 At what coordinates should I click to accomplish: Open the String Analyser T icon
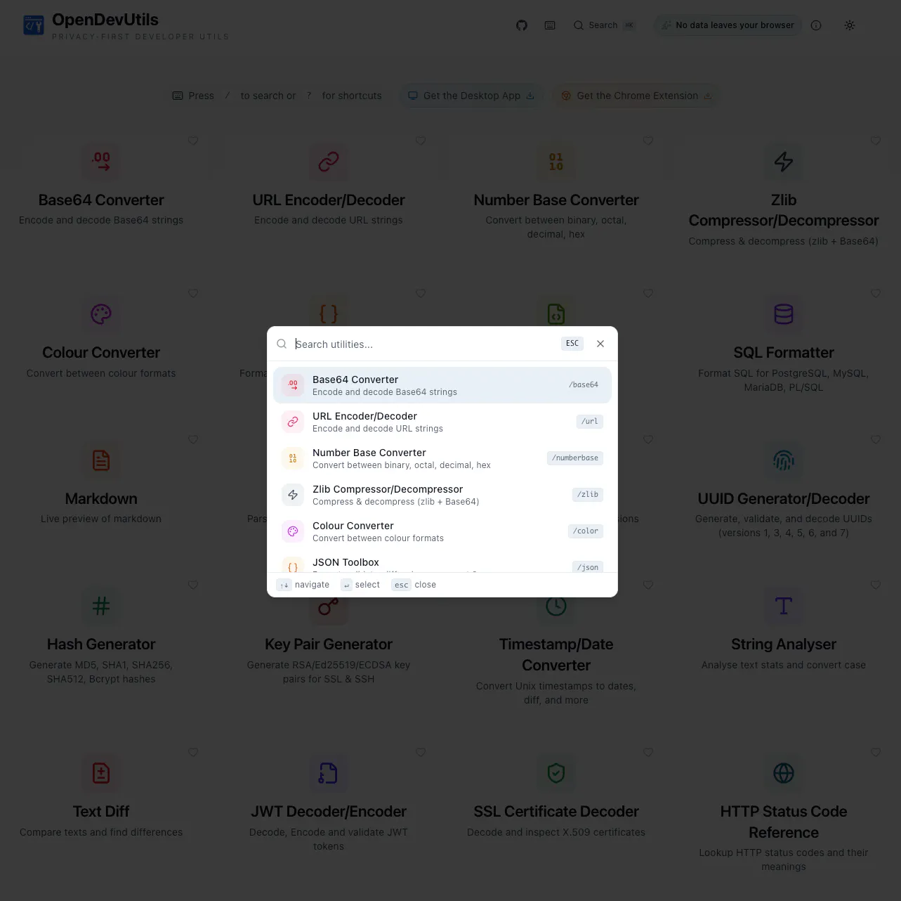click(784, 606)
